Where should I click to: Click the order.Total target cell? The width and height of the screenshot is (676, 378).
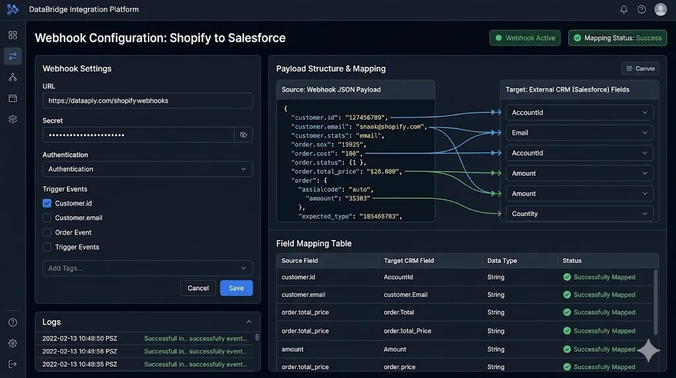pos(399,312)
